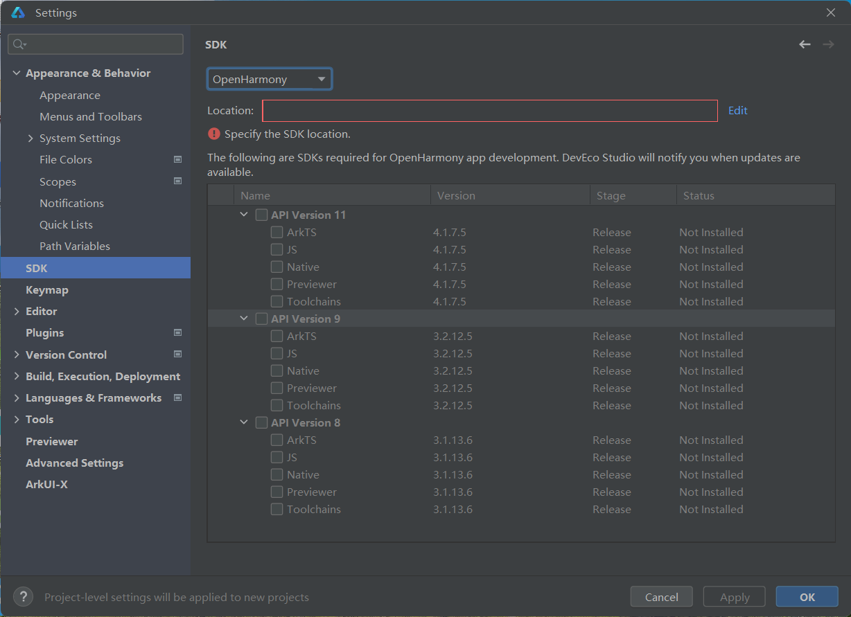Open the Keymap settings page
The image size is (851, 617).
coord(47,290)
